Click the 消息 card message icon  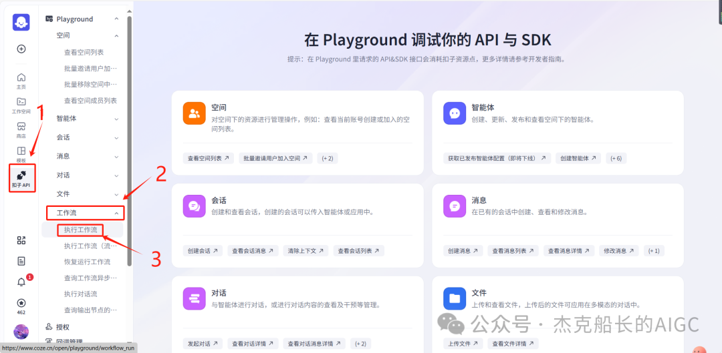pos(455,206)
